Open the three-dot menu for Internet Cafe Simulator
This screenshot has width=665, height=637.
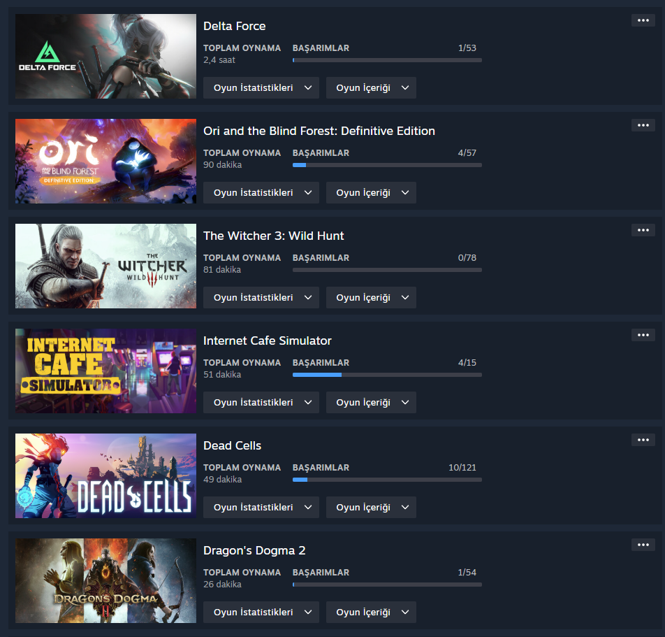pyautogui.click(x=643, y=335)
